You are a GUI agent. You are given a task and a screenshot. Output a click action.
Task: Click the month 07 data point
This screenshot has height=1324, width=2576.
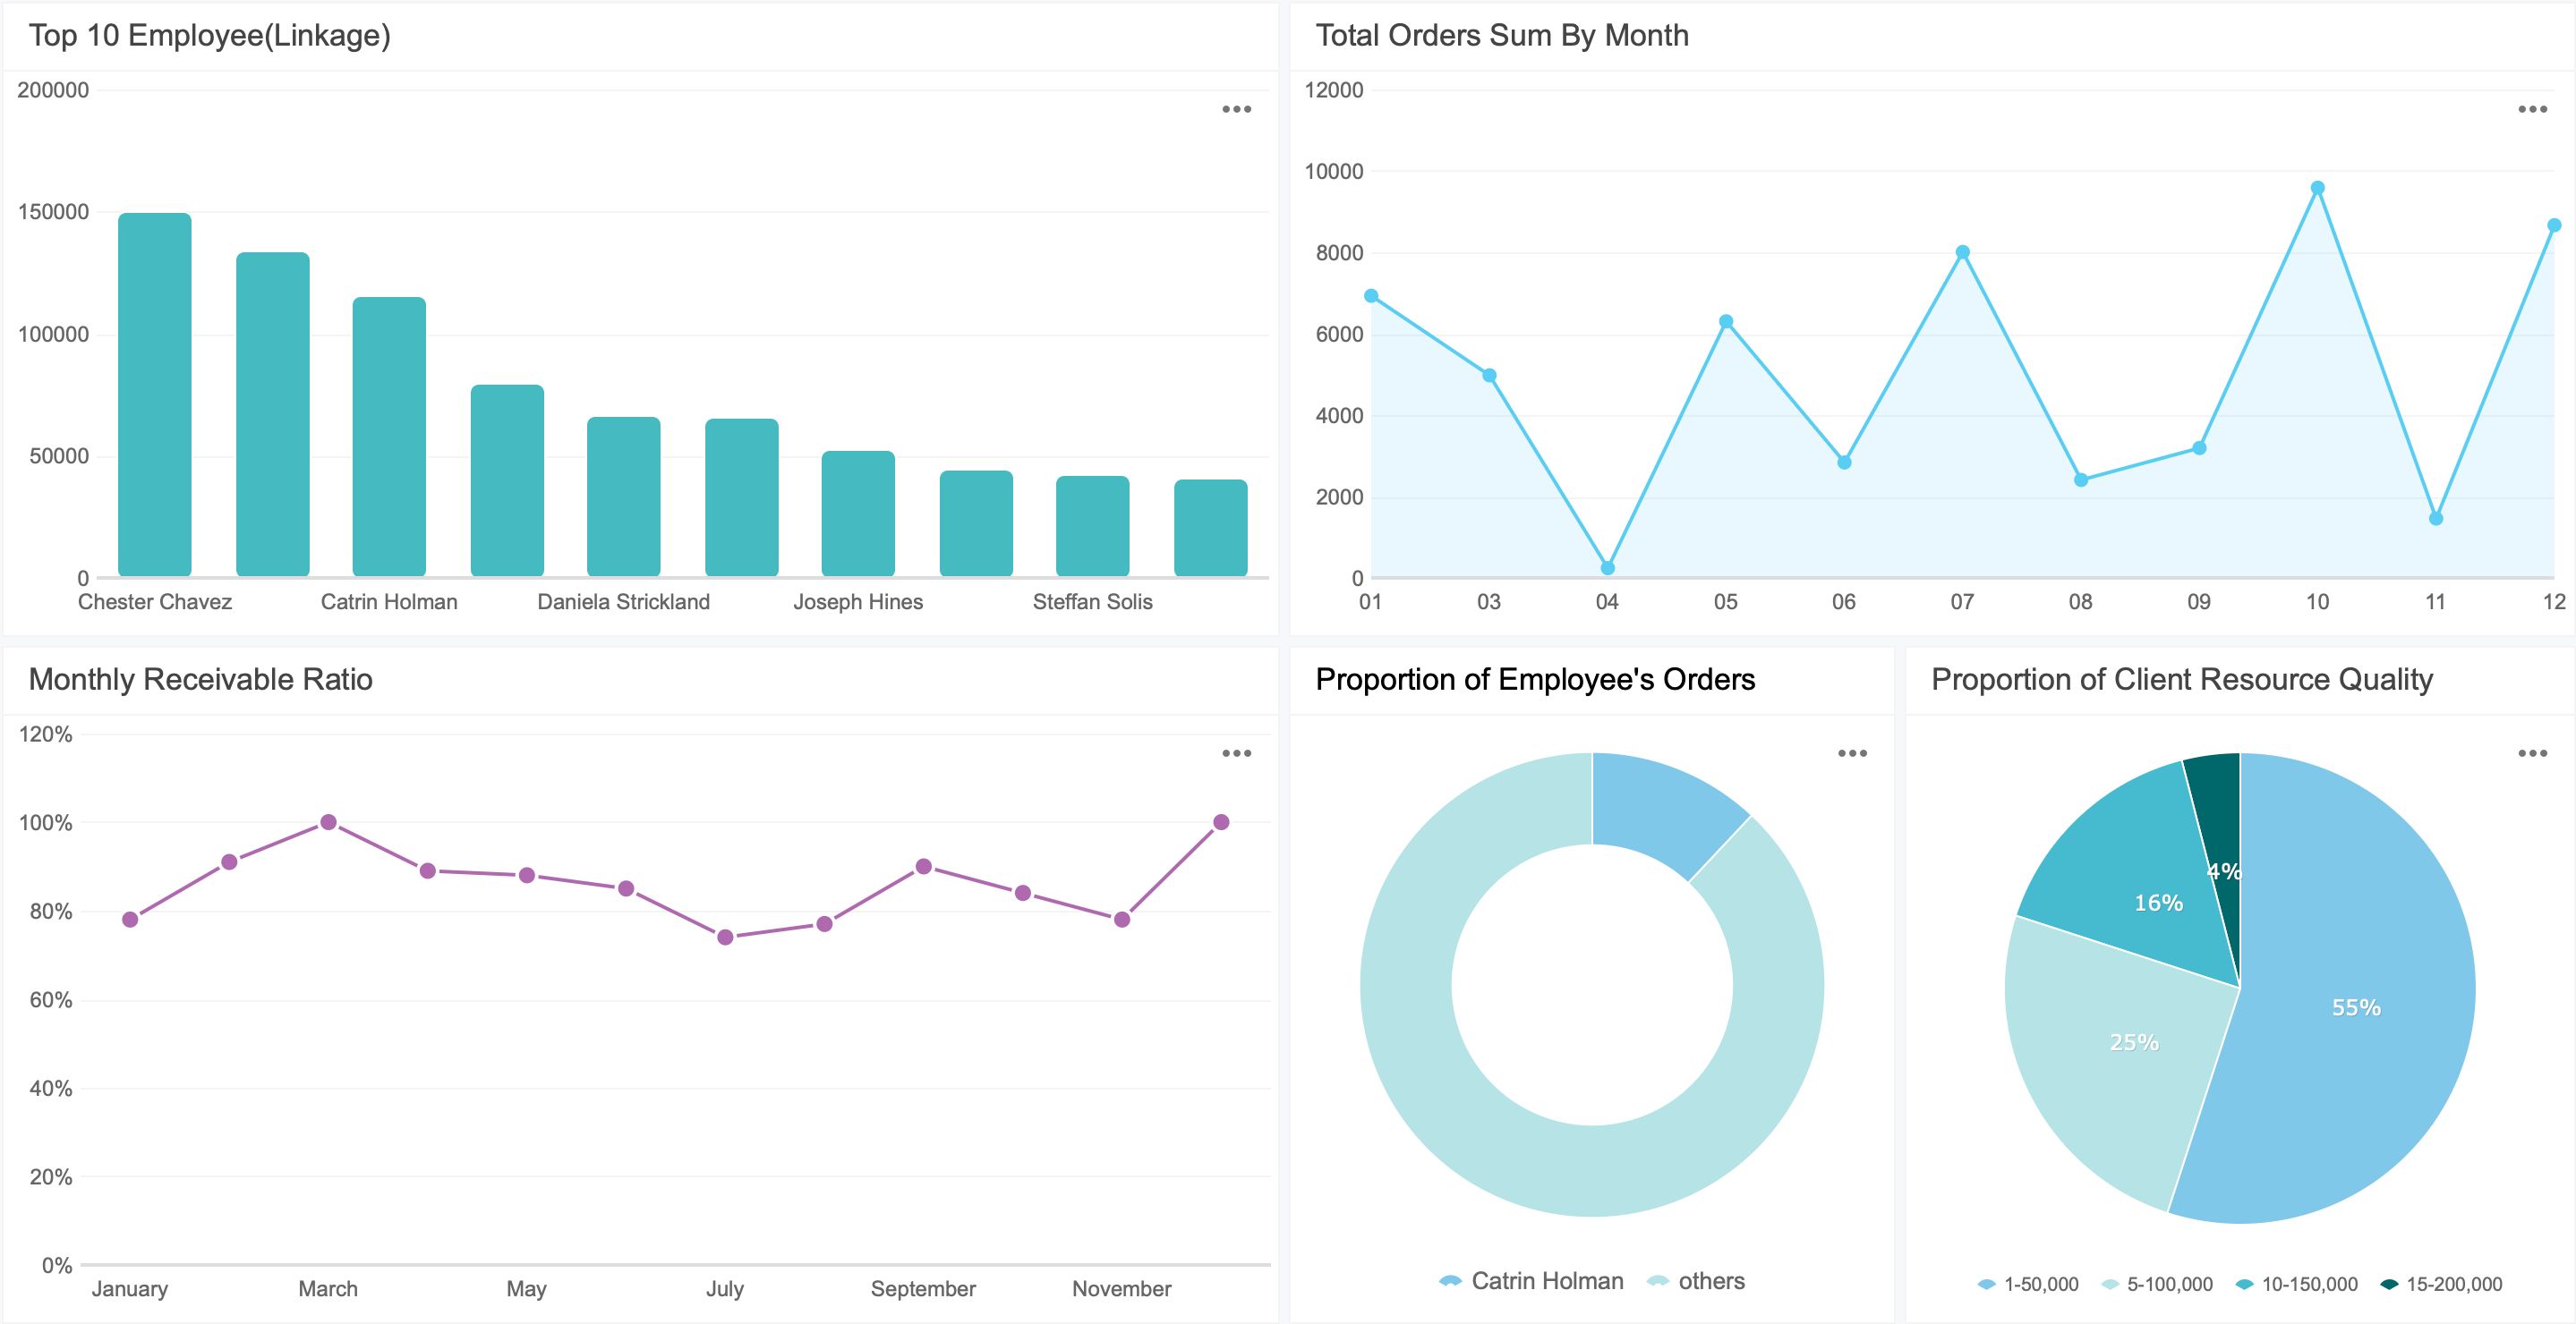click(1962, 253)
